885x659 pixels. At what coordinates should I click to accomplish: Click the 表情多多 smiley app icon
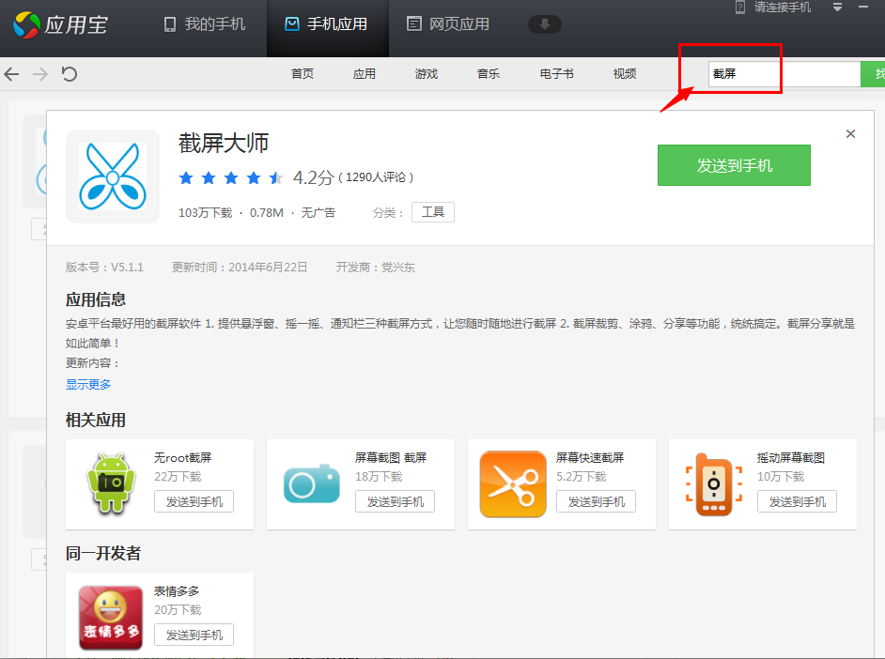(111, 618)
